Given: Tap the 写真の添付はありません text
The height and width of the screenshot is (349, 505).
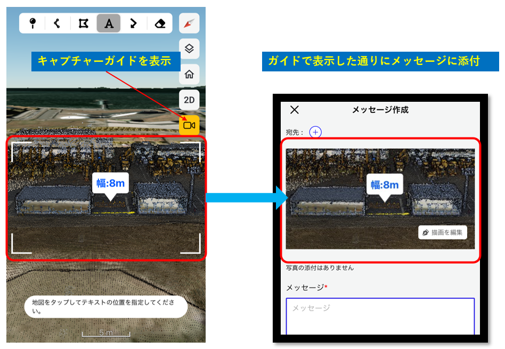Looking at the screenshot, I should [x=320, y=268].
